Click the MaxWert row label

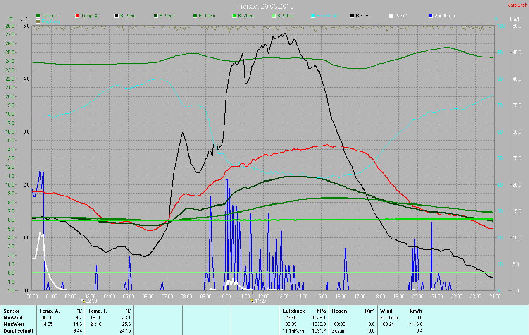pyautogui.click(x=13, y=324)
